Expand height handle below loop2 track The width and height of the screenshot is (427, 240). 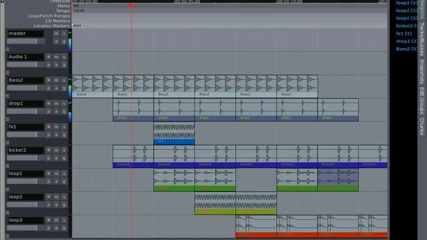[x=7, y=213]
